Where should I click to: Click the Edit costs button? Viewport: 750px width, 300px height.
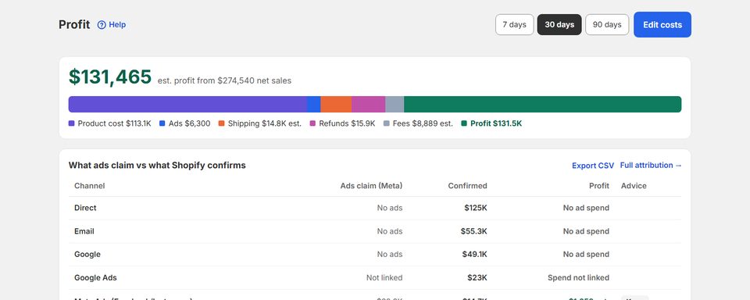[662, 24]
